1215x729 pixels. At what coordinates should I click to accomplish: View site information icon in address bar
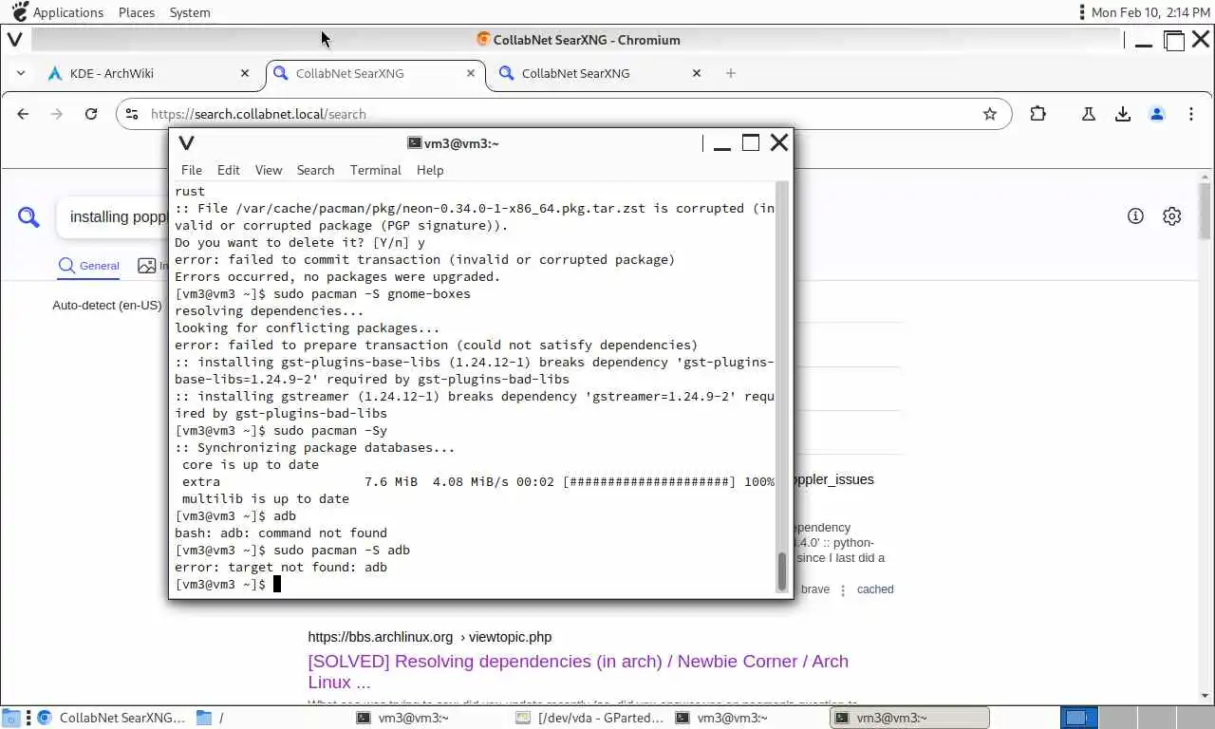[x=133, y=114]
